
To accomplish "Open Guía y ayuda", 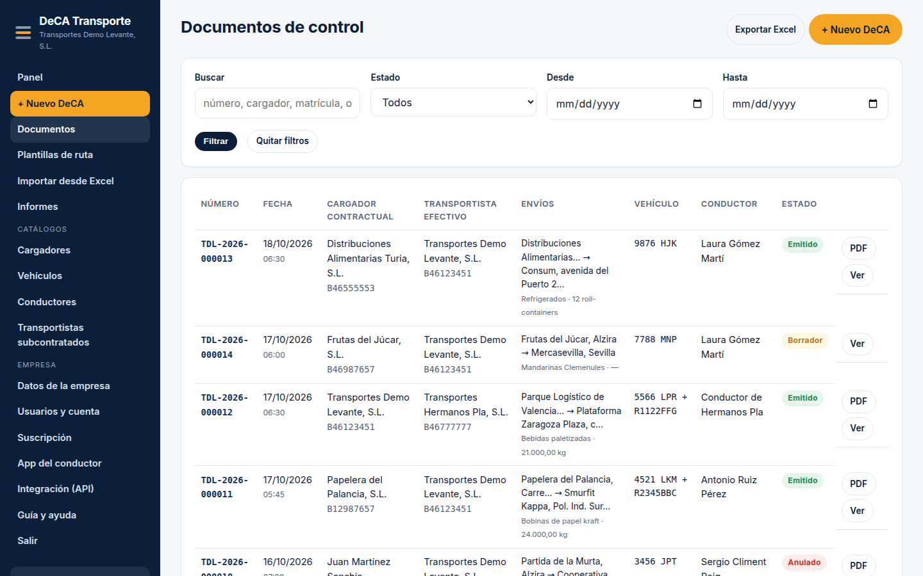I will 80,515.
